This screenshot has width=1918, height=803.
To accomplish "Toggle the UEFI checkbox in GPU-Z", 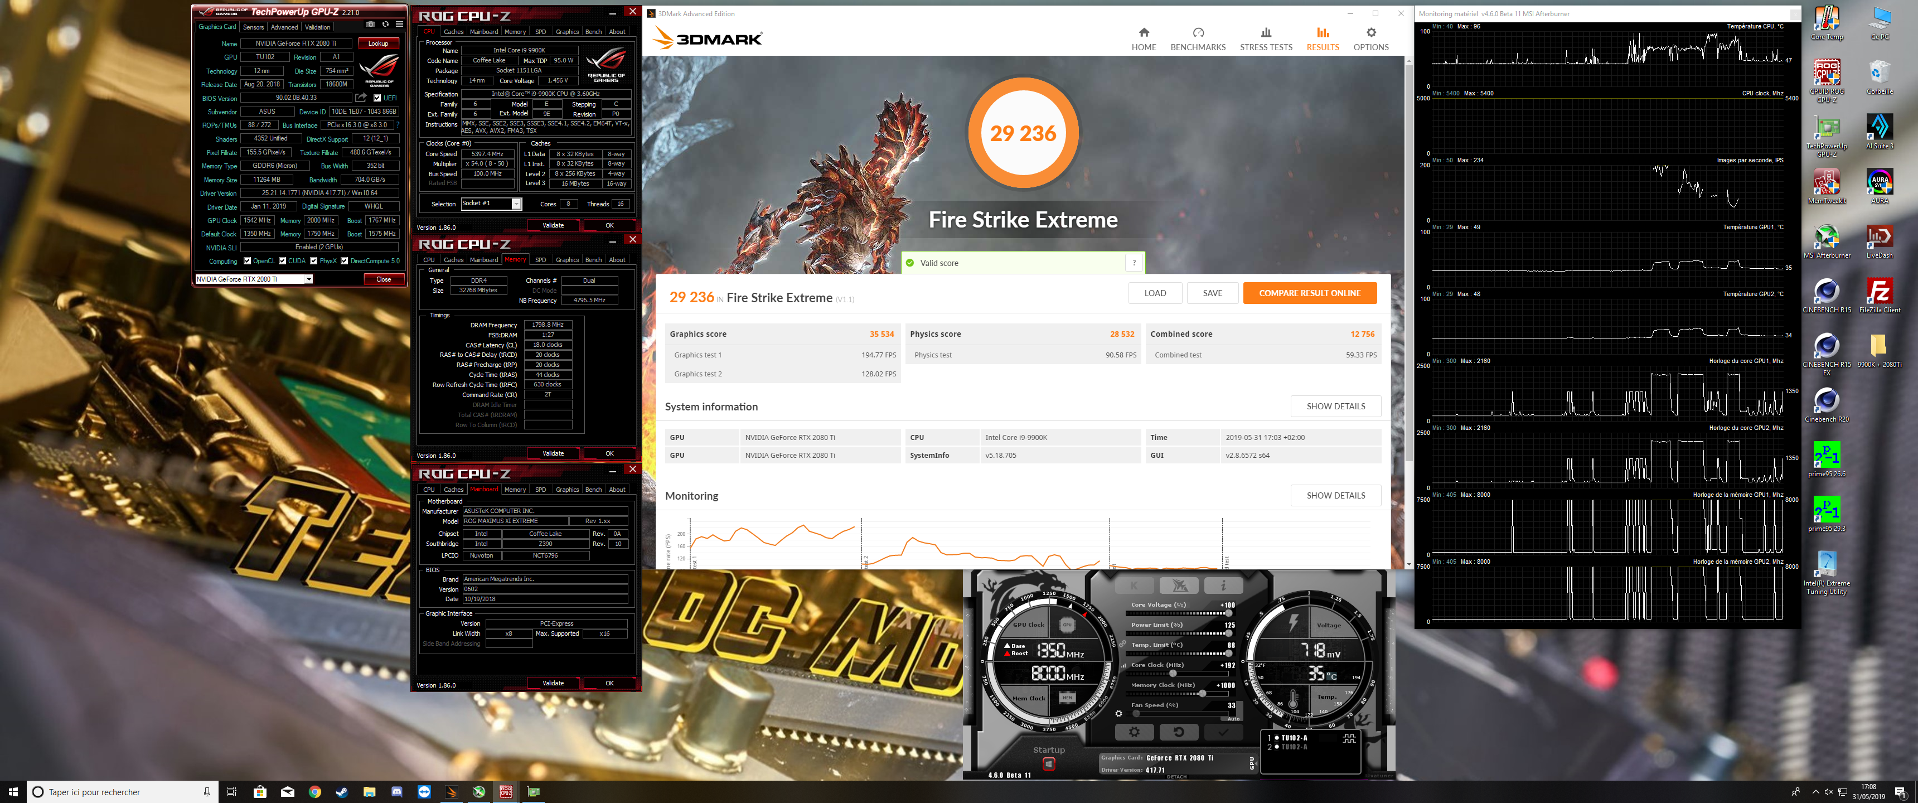I will [x=377, y=98].
